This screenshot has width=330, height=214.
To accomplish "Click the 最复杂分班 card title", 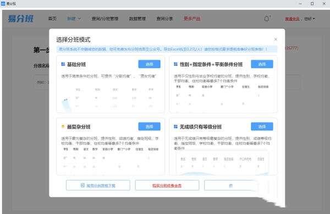I will [x=79, y=127].
